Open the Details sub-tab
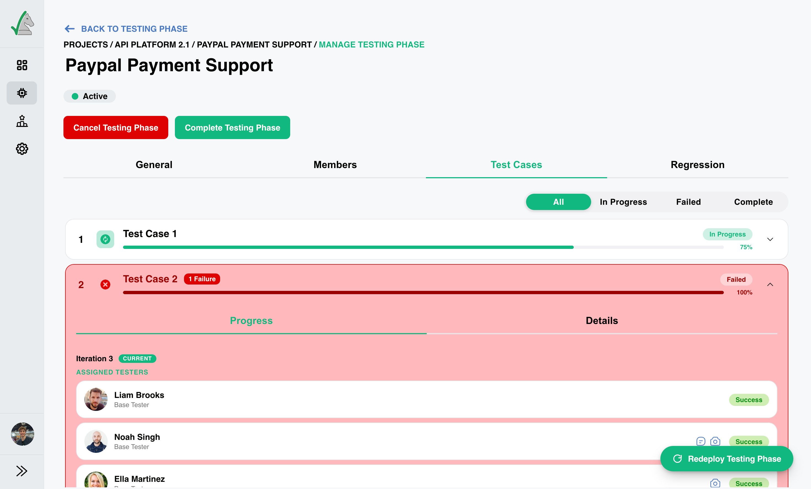 tap(602, 321)
